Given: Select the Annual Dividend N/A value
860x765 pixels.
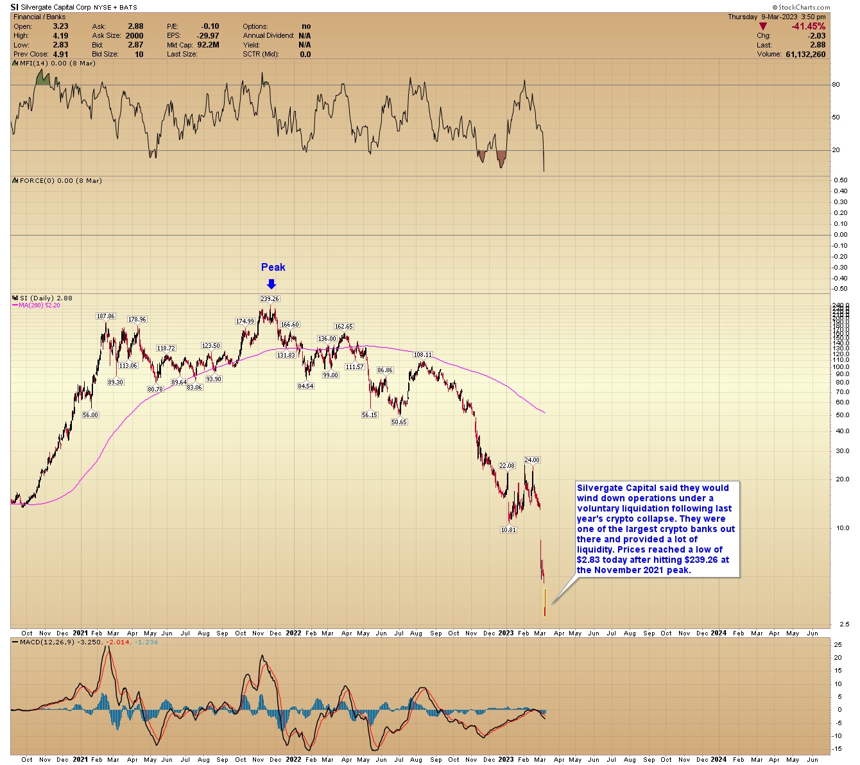Looking at the screenshot, I should 304,36.
